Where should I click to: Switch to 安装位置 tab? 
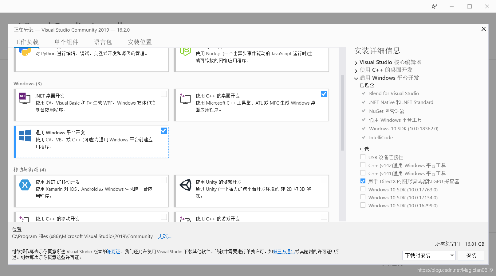tap(140, 42)
